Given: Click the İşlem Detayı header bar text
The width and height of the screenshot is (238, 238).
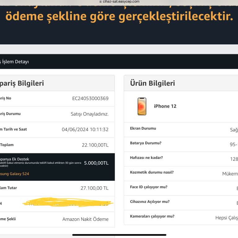Looking at the screenshot, I should (x=14, y=62).
